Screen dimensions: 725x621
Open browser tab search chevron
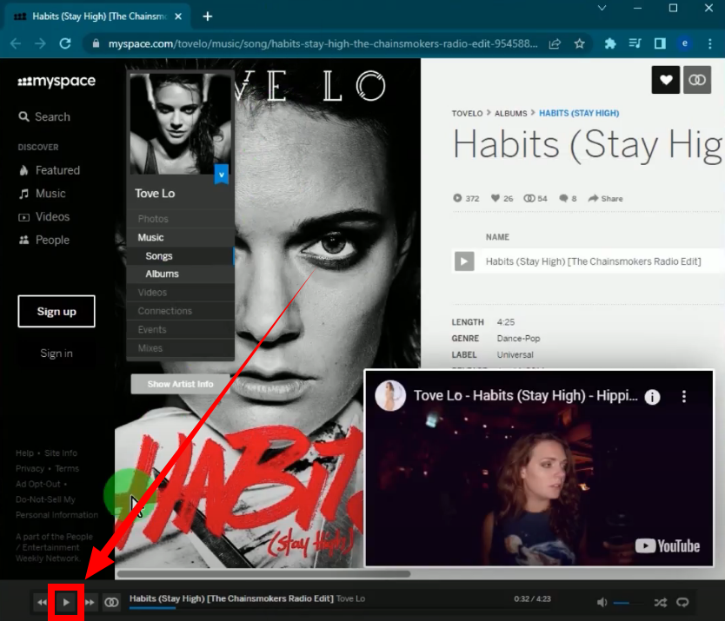coord(602,8)
